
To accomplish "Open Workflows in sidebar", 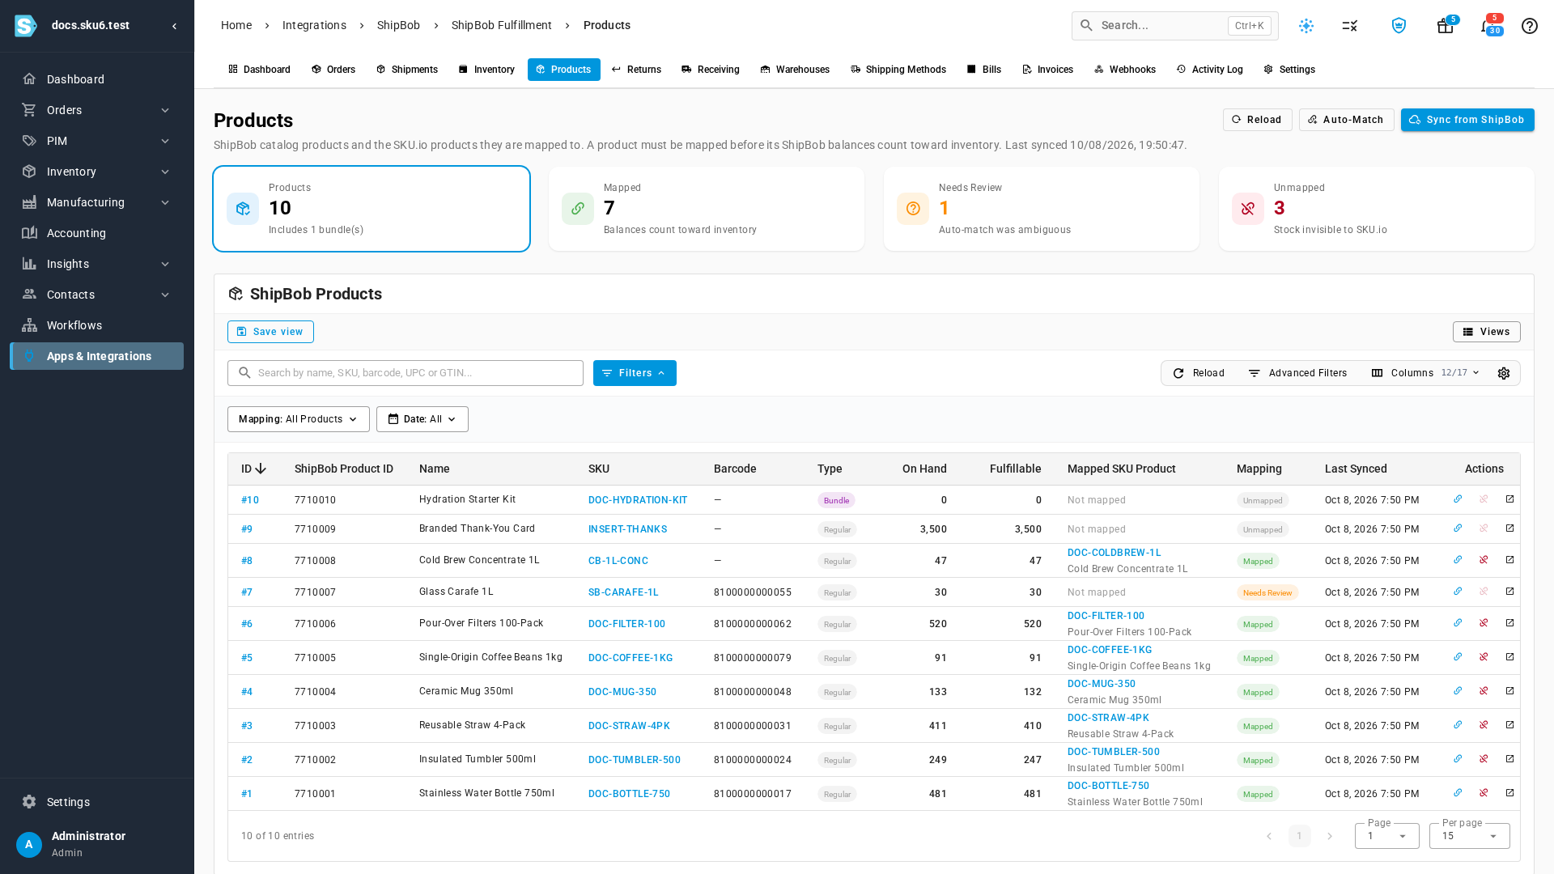I will [96, 325].
